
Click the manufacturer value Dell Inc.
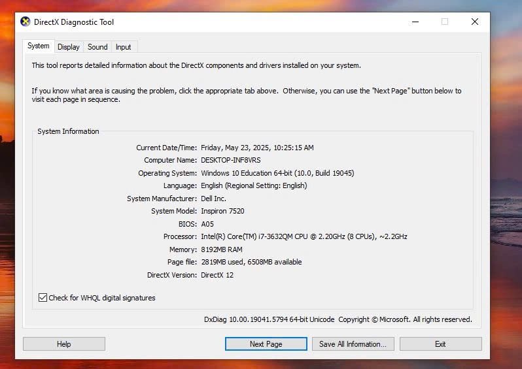213,199
